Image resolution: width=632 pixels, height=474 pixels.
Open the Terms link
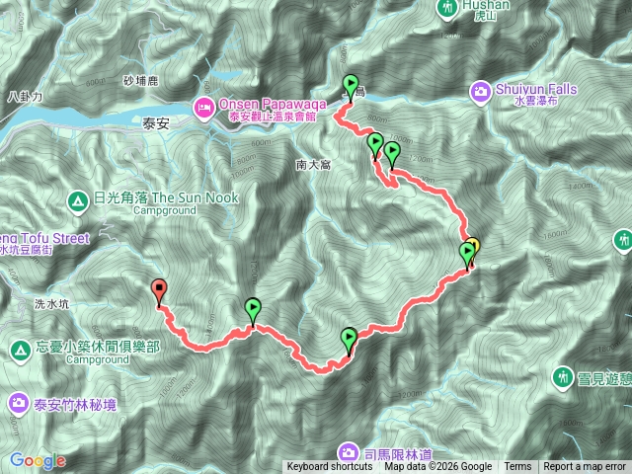coord(517,467)
